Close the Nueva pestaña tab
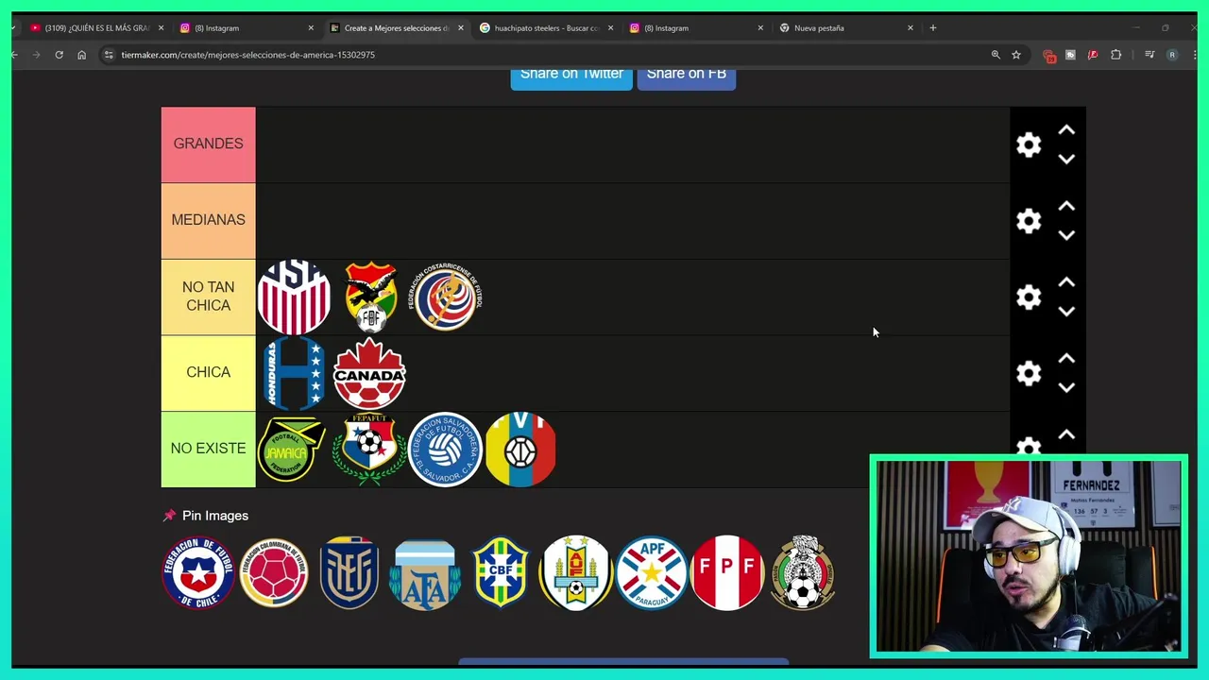 (911, 28)
